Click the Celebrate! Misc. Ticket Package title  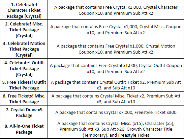tap(24, 30)
